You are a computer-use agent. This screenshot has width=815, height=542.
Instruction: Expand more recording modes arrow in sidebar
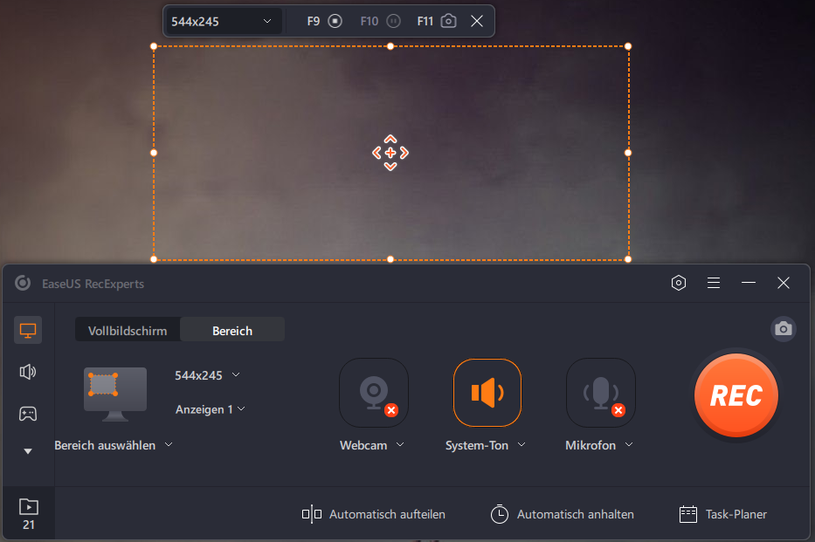pos(28,451)
